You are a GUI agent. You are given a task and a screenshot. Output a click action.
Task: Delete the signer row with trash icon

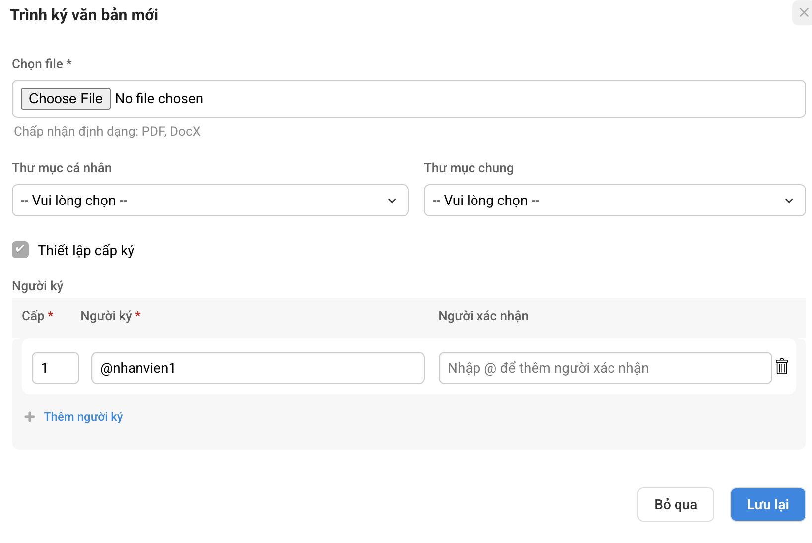coord(782,367)
